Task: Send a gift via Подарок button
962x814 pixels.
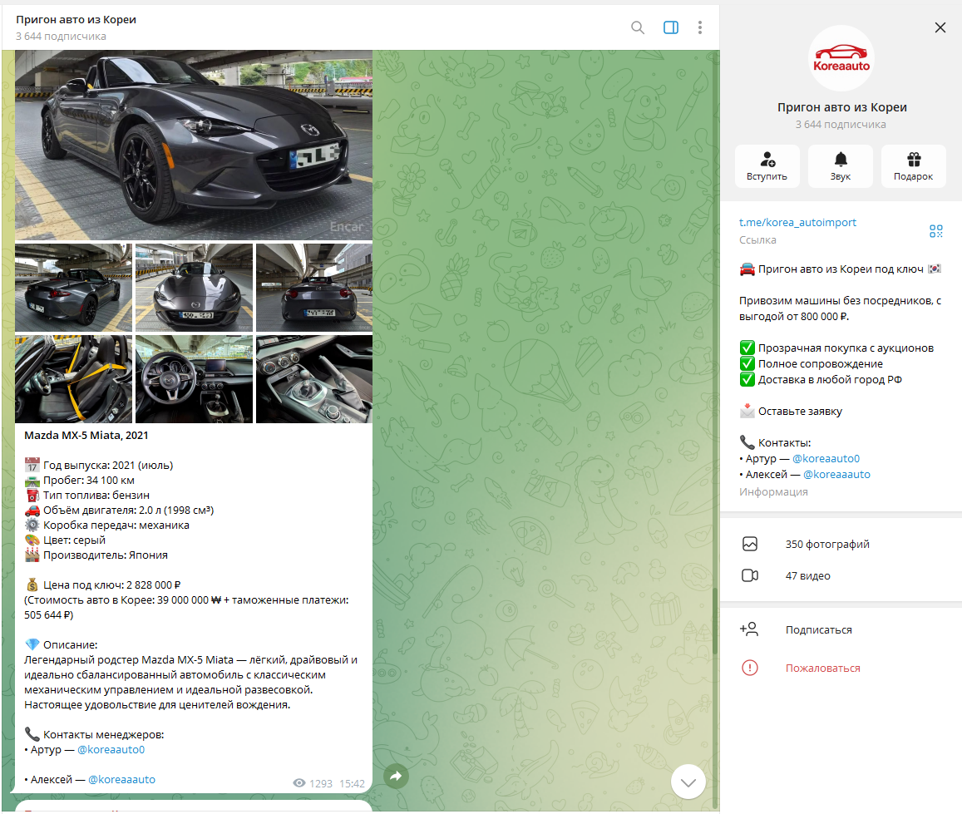Action: [913, 165]
